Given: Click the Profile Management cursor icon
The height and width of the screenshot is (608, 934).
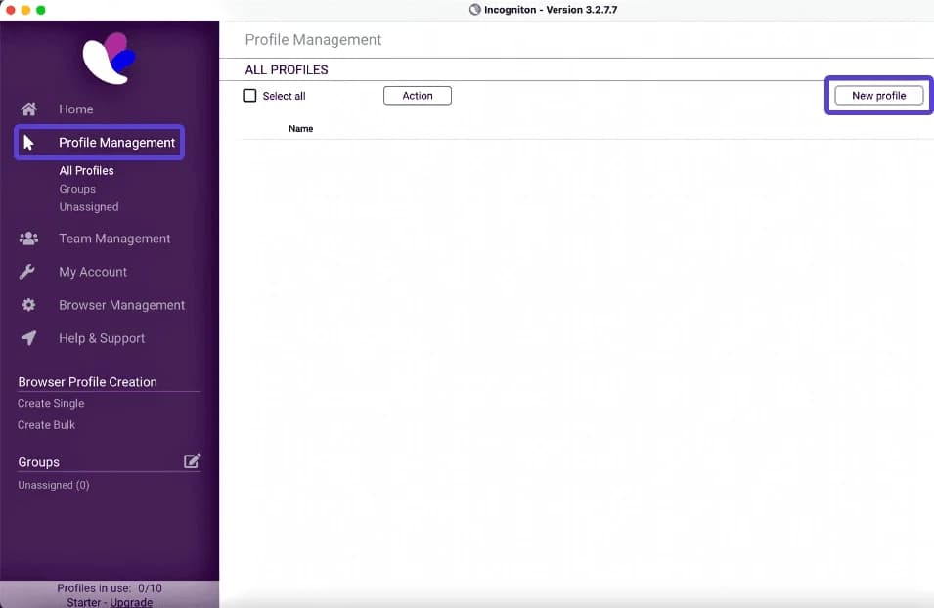Looking at the screenshot, I should coord(29,143).
